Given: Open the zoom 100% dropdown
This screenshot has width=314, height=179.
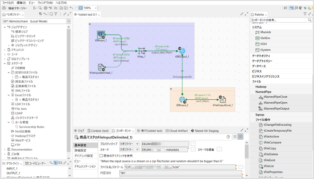Looking at the screenshot, I should [96, 8].
